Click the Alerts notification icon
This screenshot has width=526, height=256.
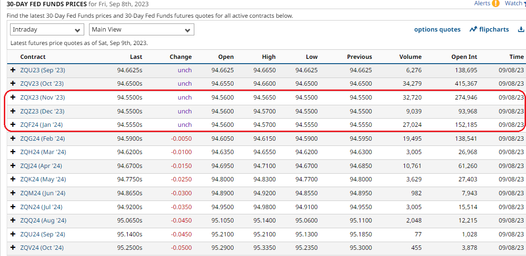[x=495, y=3]
